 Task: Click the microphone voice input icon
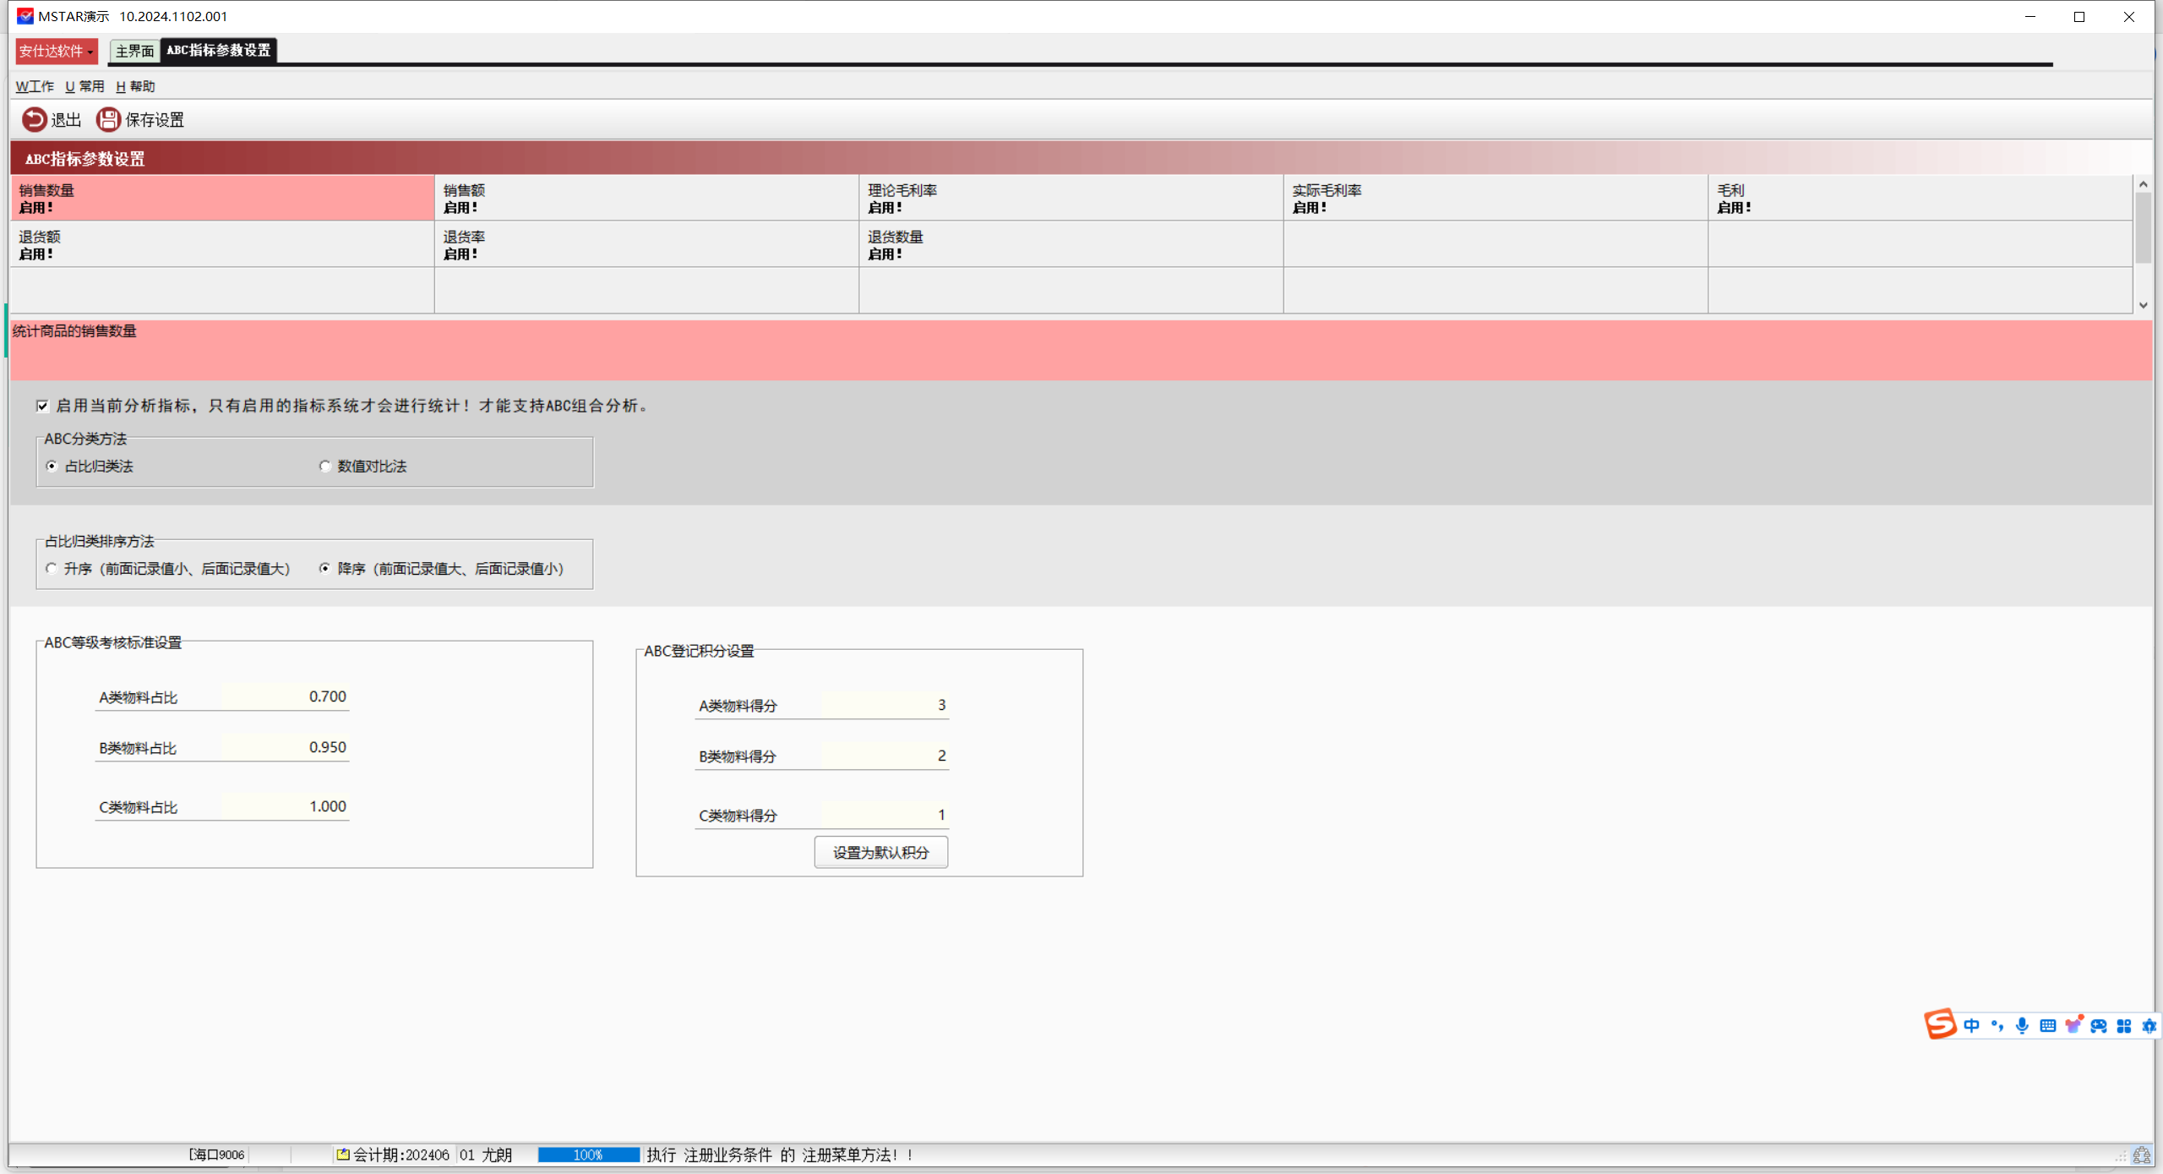2022,1025
